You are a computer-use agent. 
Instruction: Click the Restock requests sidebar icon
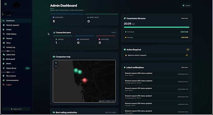(4, 25)
